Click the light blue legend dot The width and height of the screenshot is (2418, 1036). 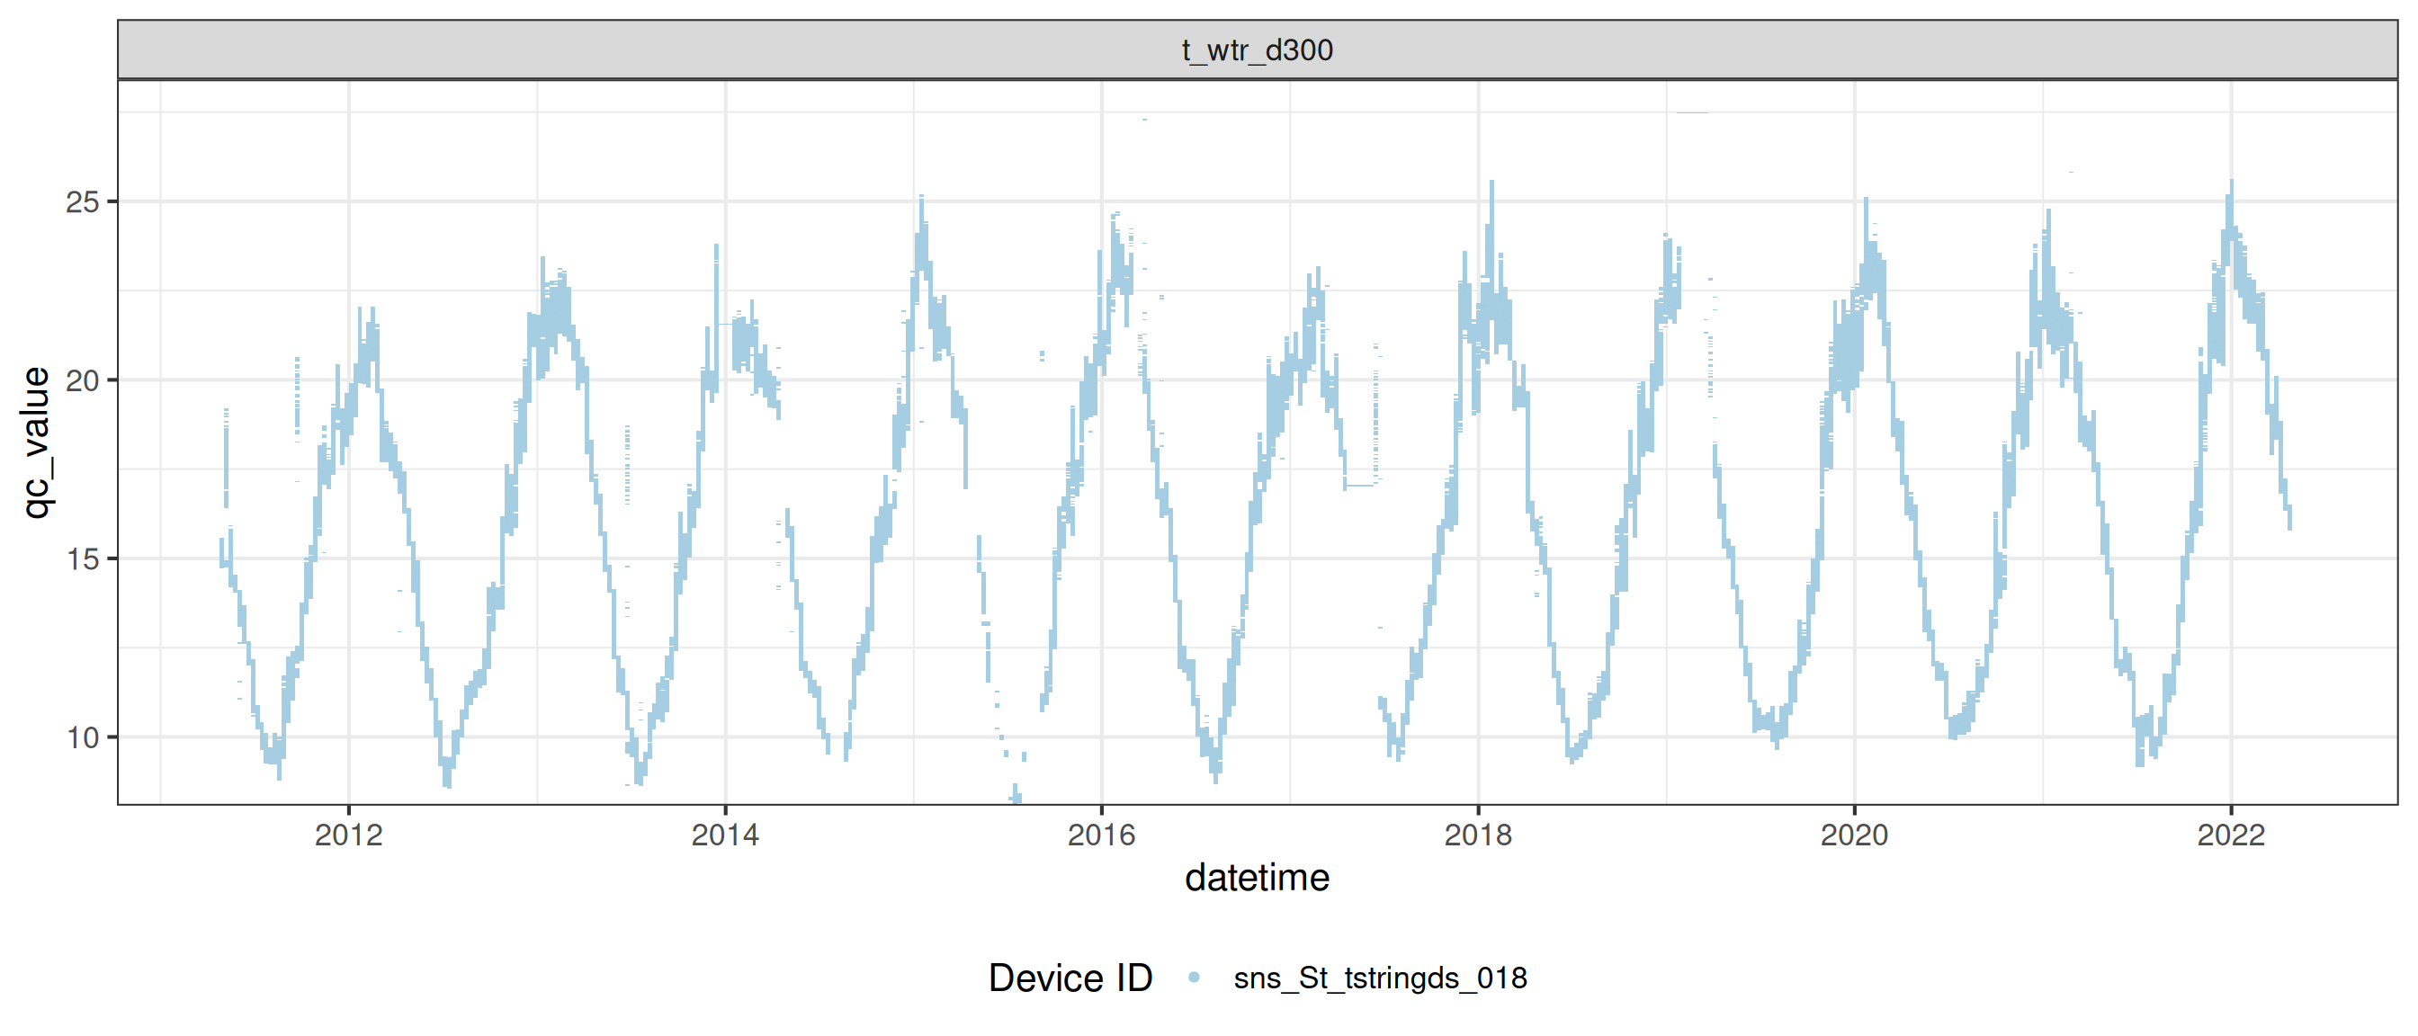(x=1194, y=977)
